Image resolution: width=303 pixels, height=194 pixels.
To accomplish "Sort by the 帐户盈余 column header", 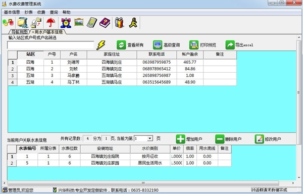I will point(190,55).
